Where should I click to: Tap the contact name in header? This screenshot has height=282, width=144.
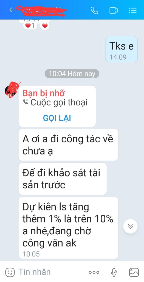click(41, 11)
